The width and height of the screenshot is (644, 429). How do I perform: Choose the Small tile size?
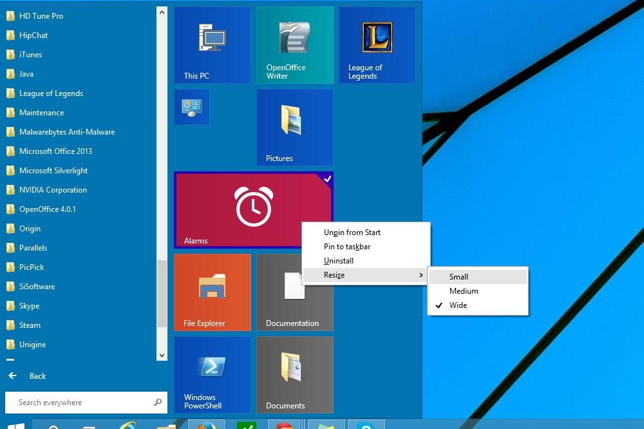coord(478,276)
